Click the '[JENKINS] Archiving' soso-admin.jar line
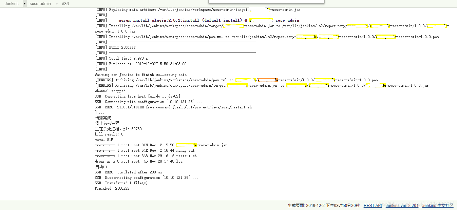457x210 pixels. pyautogui.click(x=262, y=85)
